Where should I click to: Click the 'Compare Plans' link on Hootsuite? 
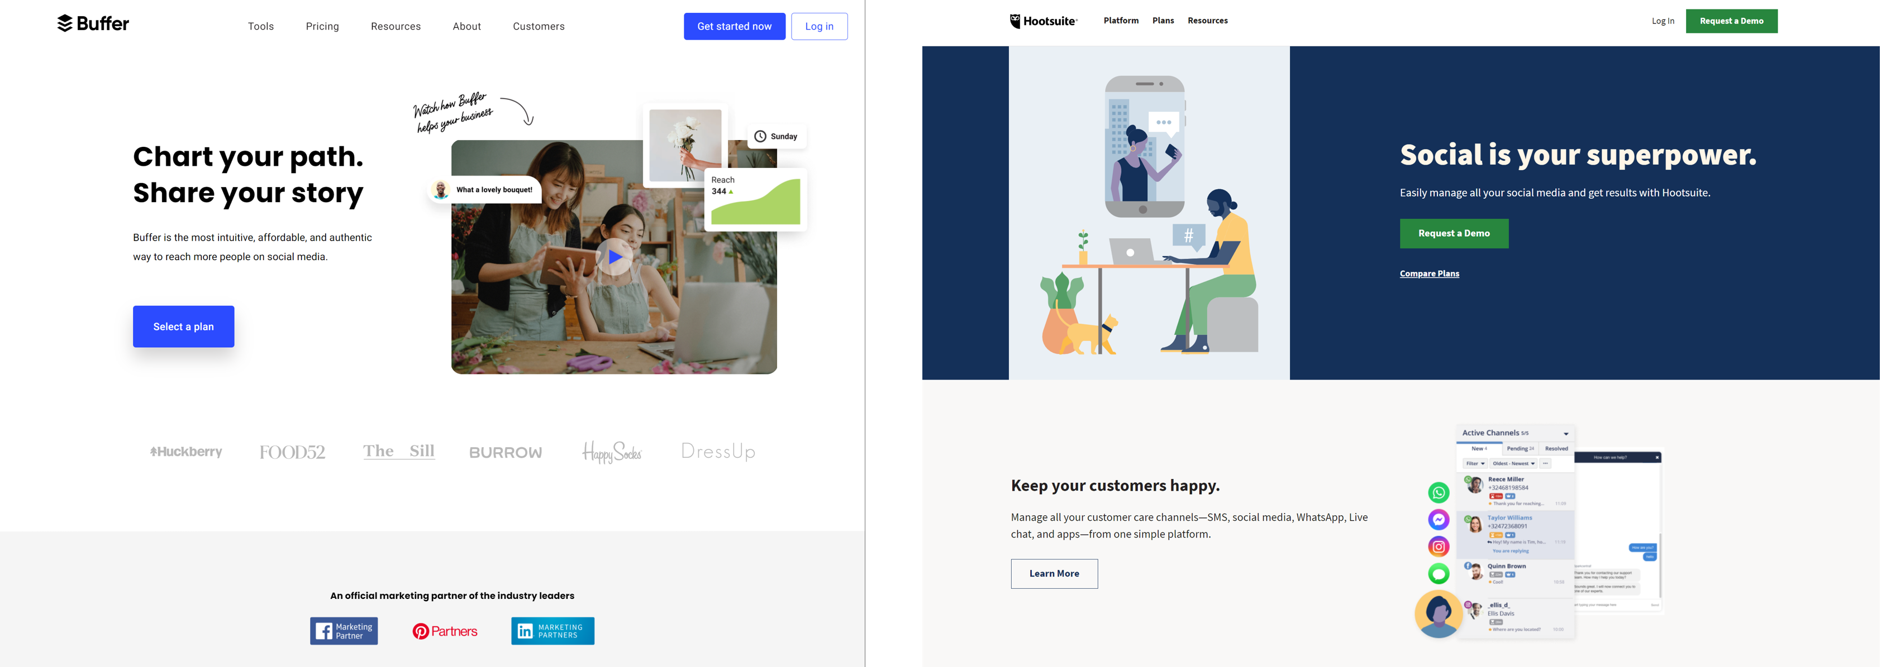click(1430, 272)
